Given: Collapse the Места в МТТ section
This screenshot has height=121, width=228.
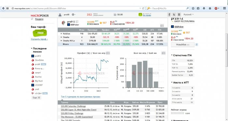Looking at the screenshot, I should pyautogui.click(x=172, y=82).
